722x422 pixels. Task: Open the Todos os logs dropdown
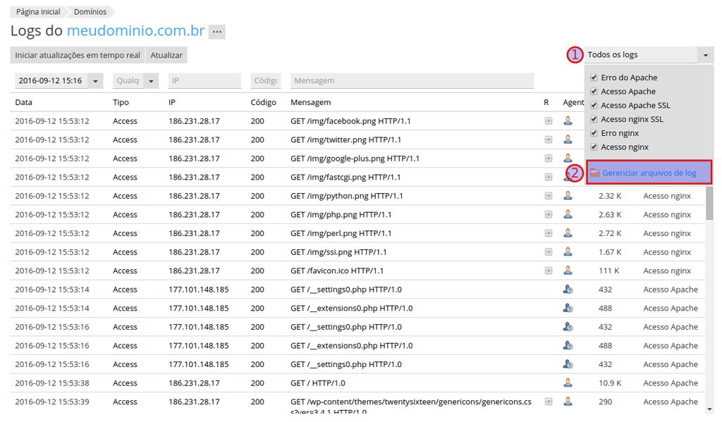coord(649,54)
